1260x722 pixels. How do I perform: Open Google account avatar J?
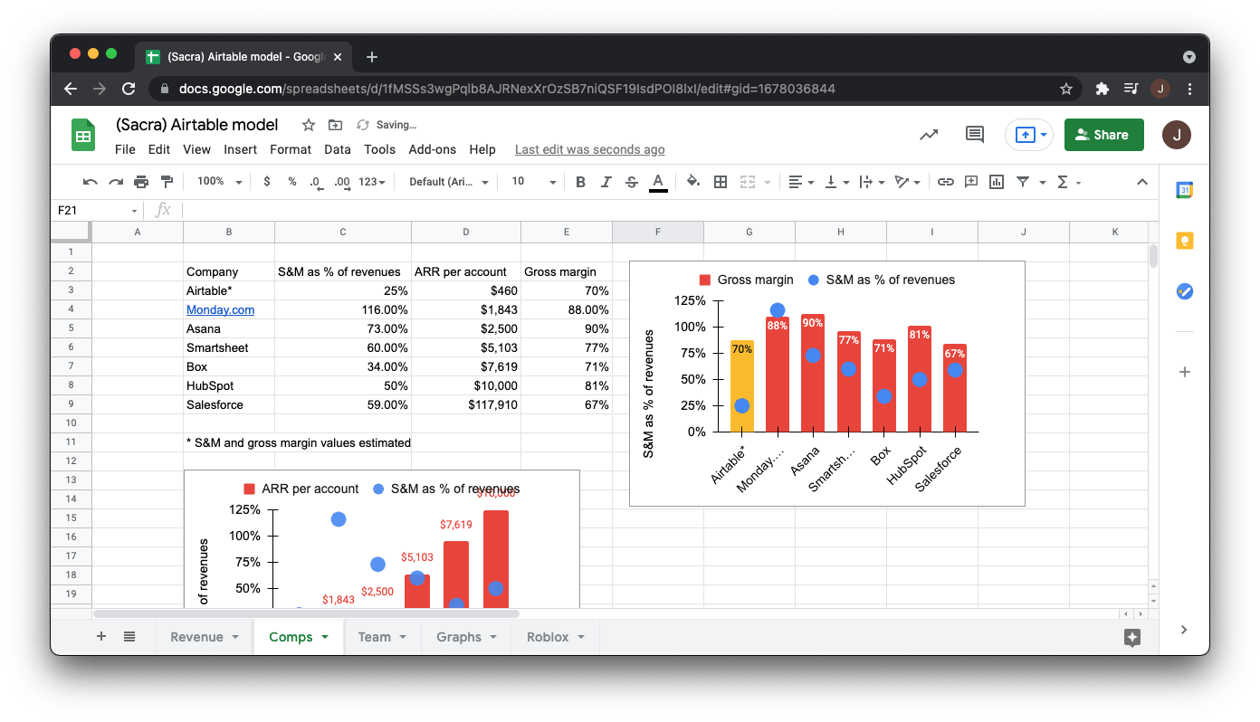(x=1177, y=135)
